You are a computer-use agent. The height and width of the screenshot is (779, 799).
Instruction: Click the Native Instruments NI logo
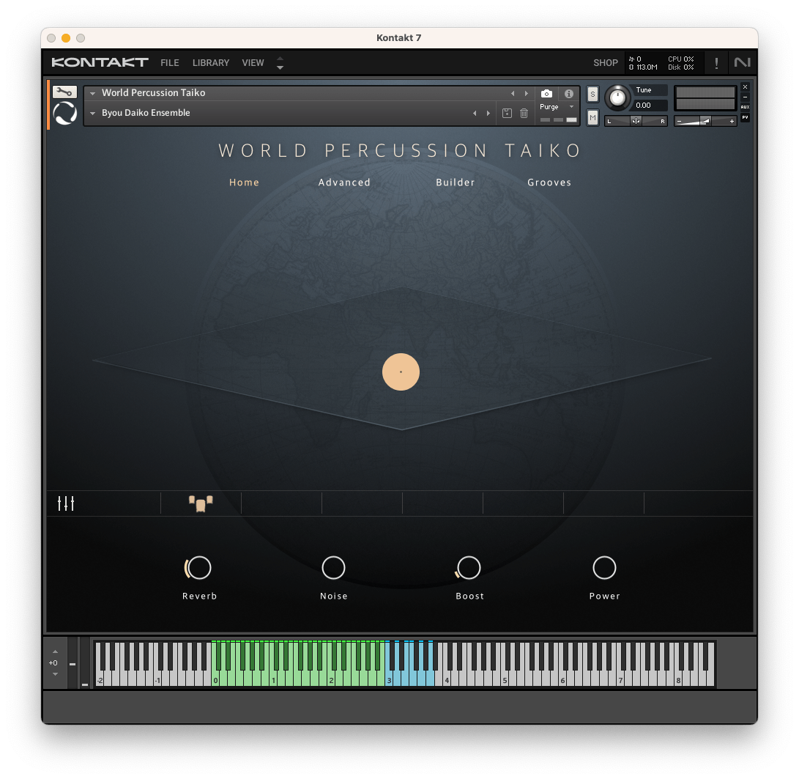pyautogui.click(x=743, y=62)
